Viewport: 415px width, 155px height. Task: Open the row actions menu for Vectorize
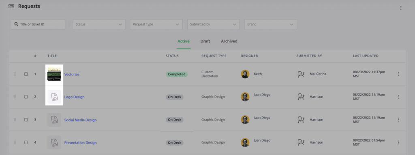tap(399, 74)
